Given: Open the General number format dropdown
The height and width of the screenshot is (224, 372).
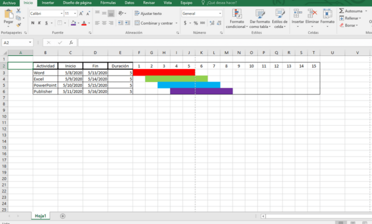Looking at the screenshot, I should coord(220,13).
